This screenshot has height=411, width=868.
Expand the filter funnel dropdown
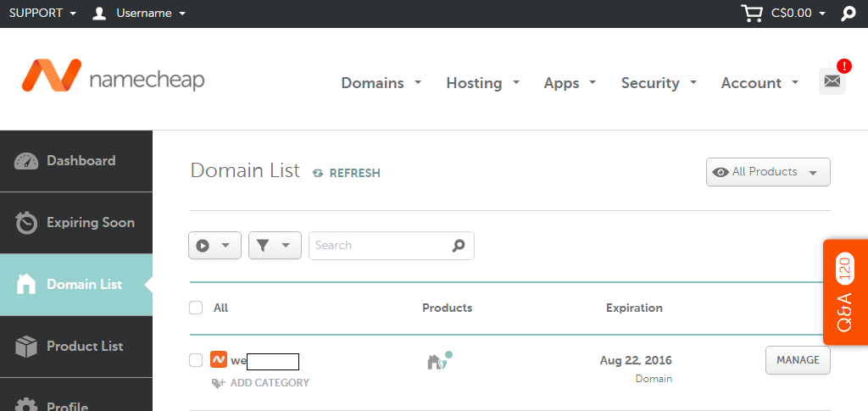(x=275, y=246)
